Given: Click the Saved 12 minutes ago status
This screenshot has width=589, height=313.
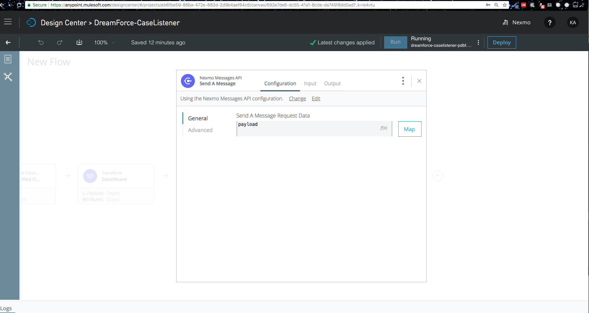Looking at the screenshot, I should (158, 42).
